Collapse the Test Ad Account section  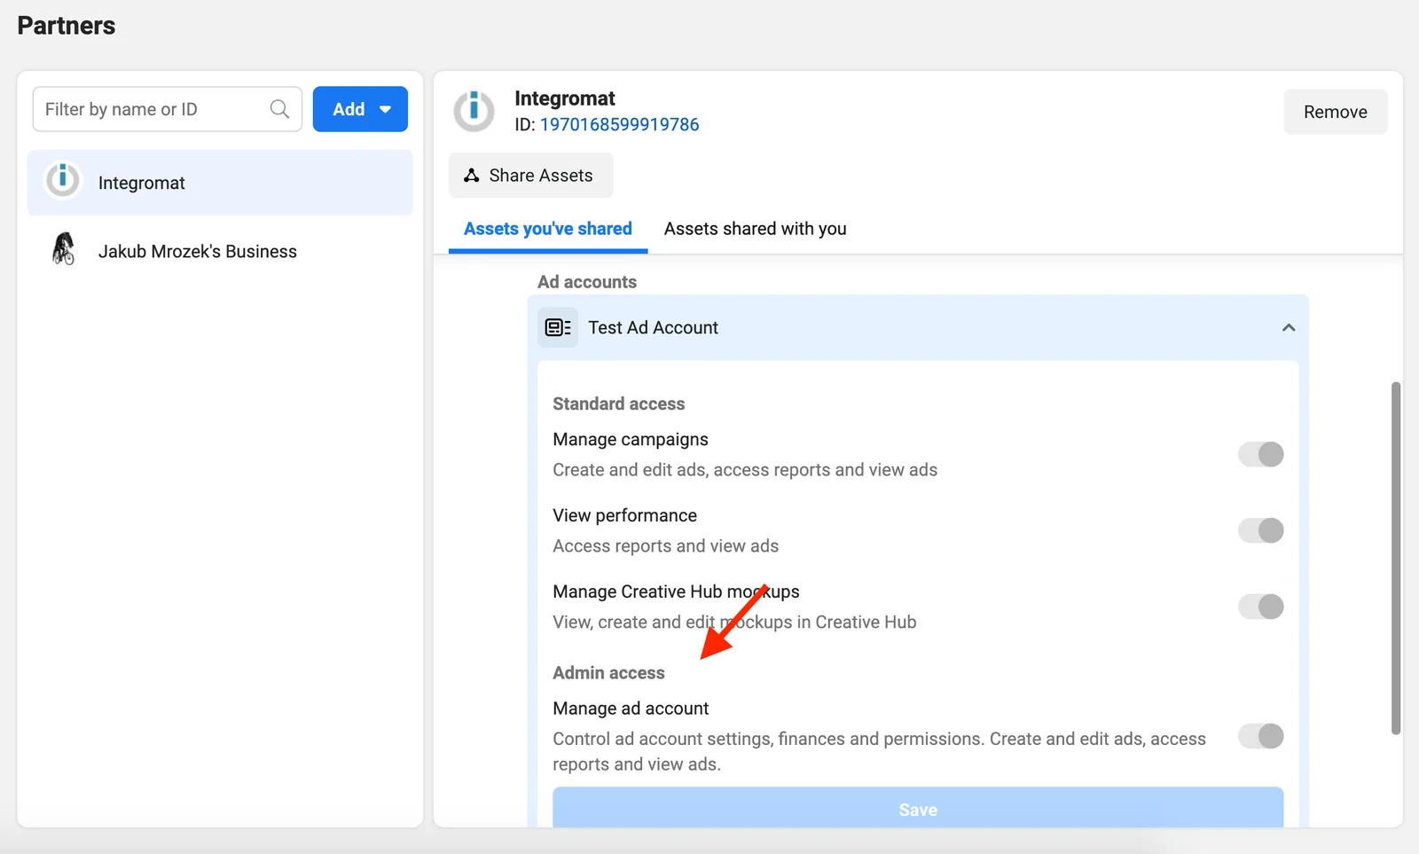(1289, 328)
